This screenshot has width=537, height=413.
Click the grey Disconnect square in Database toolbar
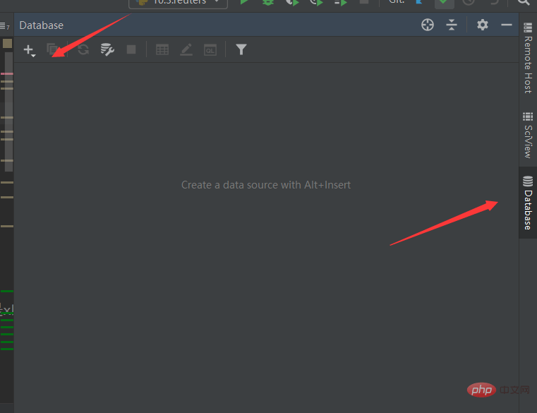(131, 49)
